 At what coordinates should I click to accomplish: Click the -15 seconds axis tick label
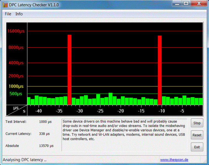[x=141, y=111]
